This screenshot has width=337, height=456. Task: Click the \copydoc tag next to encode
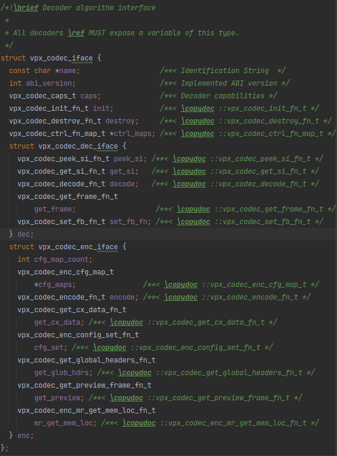click(x=181, y=297)
